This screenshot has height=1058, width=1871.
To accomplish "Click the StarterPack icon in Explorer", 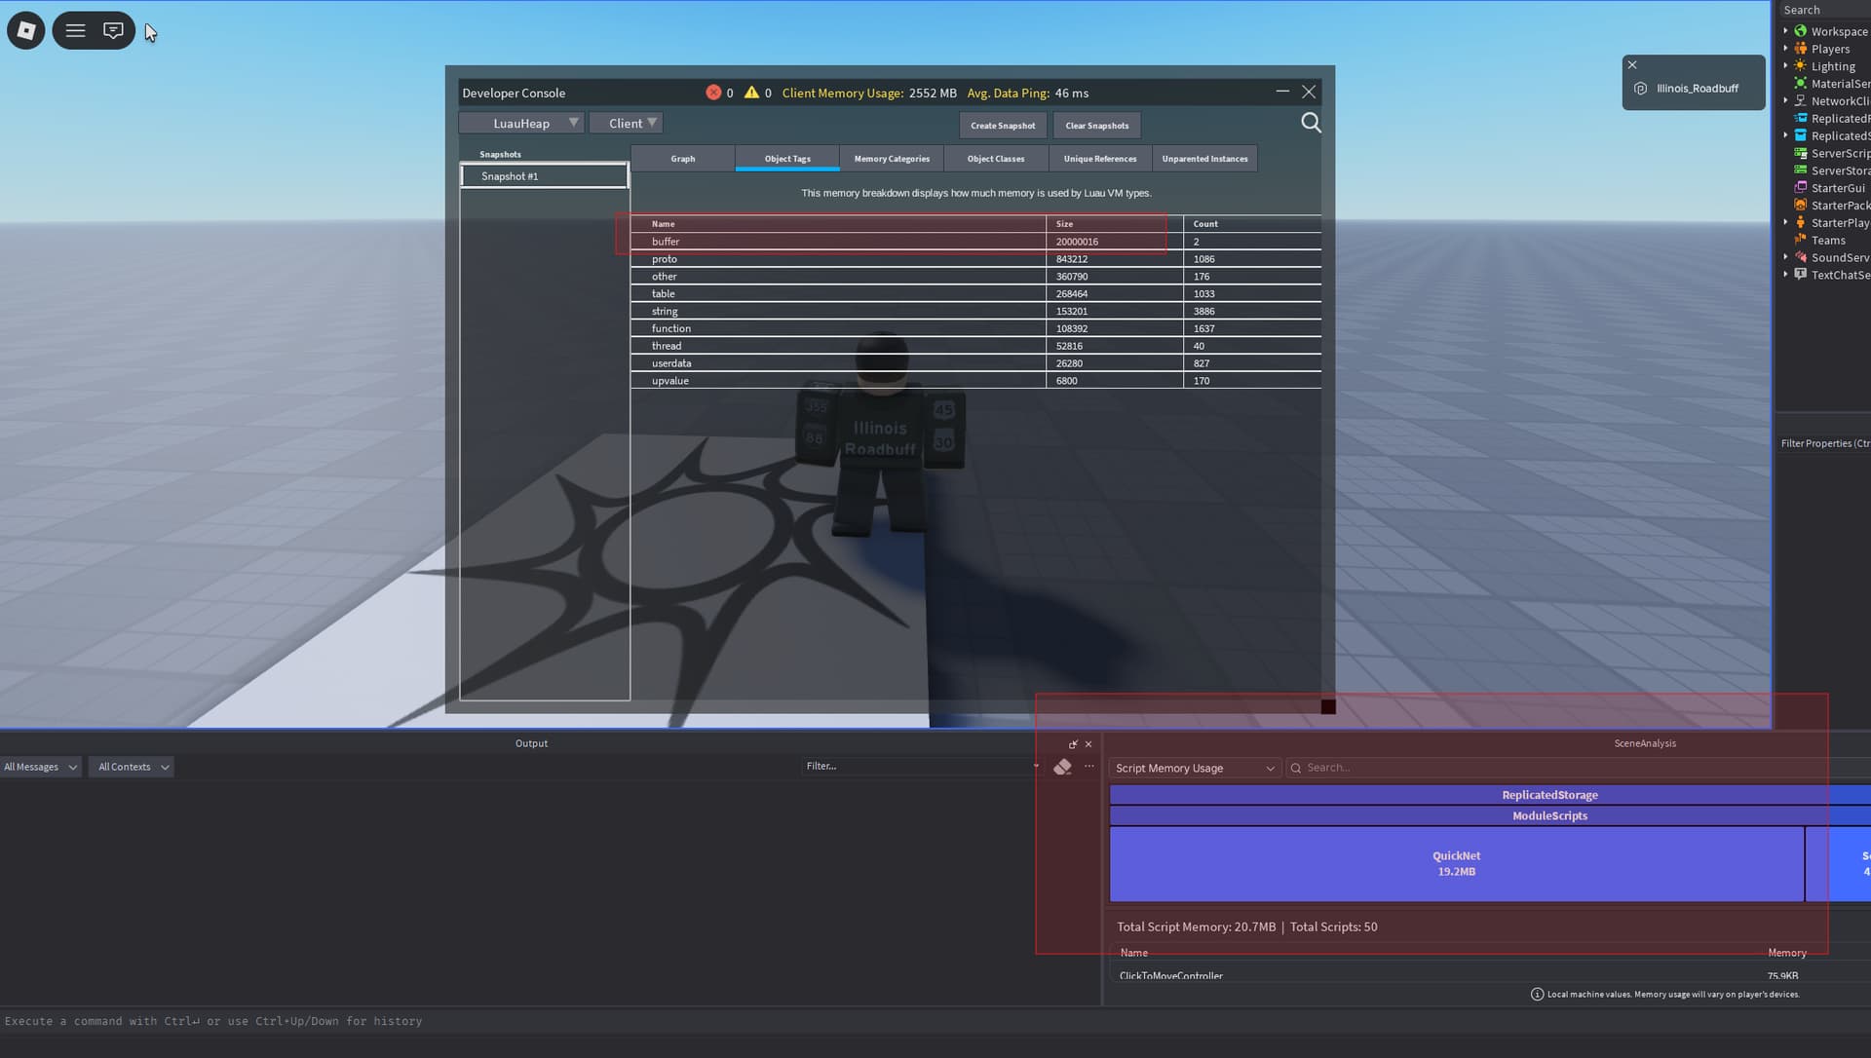I will click(1801, 206).
